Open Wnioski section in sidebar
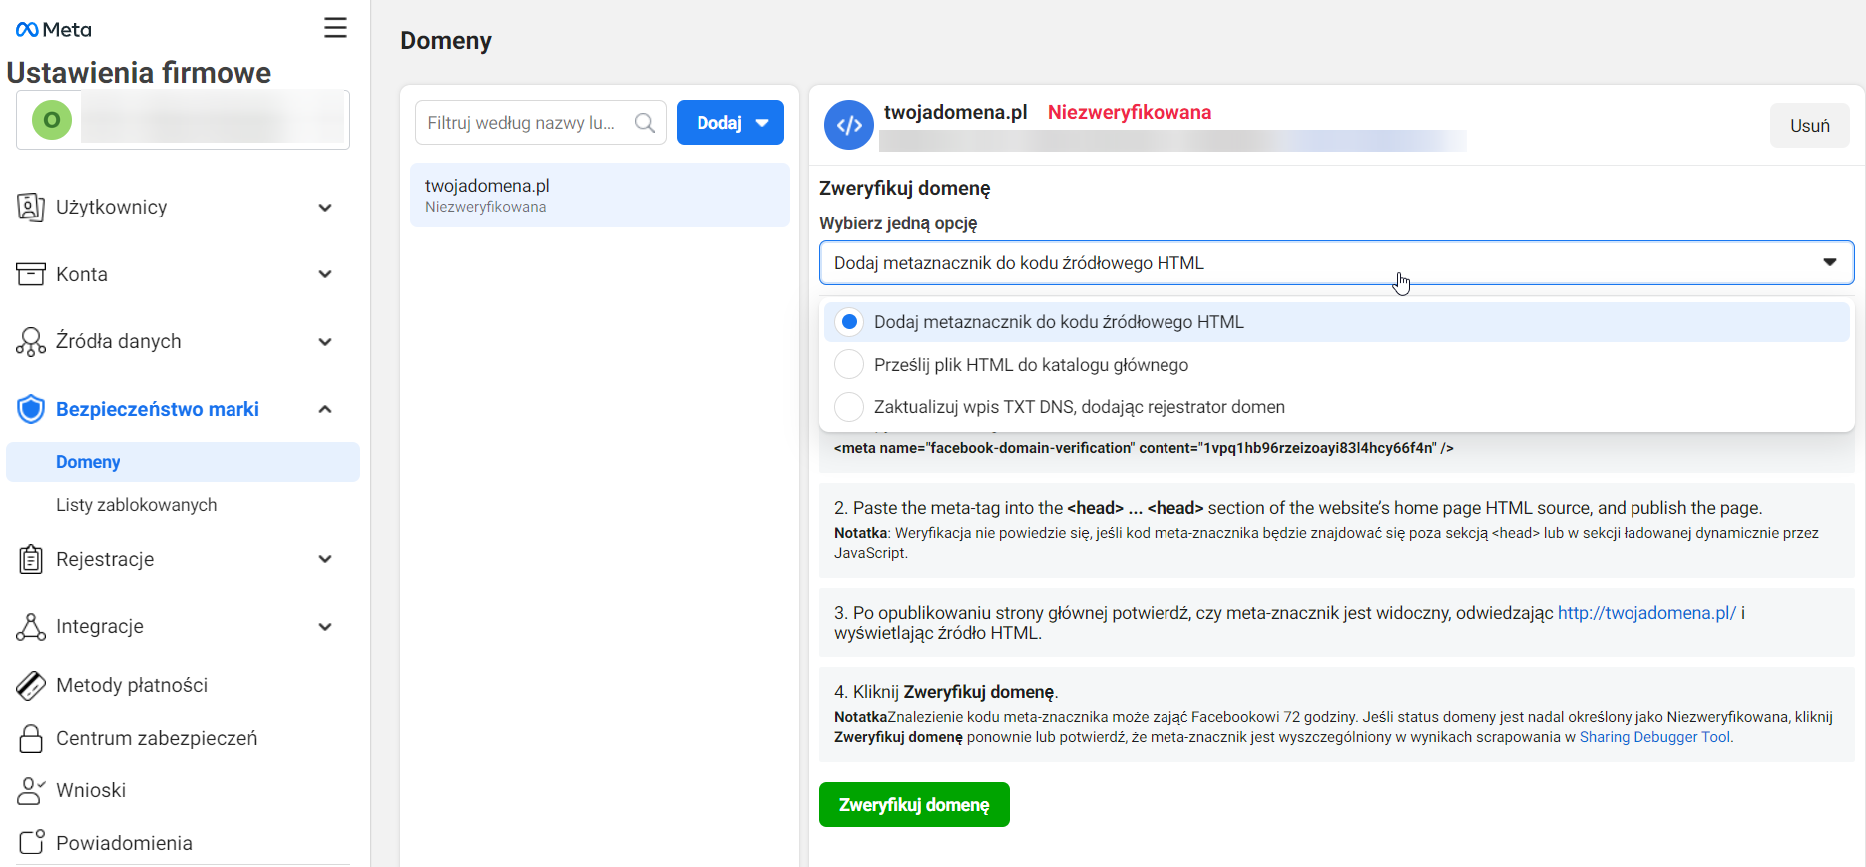 pyautogui.click(x=91, y=790)
